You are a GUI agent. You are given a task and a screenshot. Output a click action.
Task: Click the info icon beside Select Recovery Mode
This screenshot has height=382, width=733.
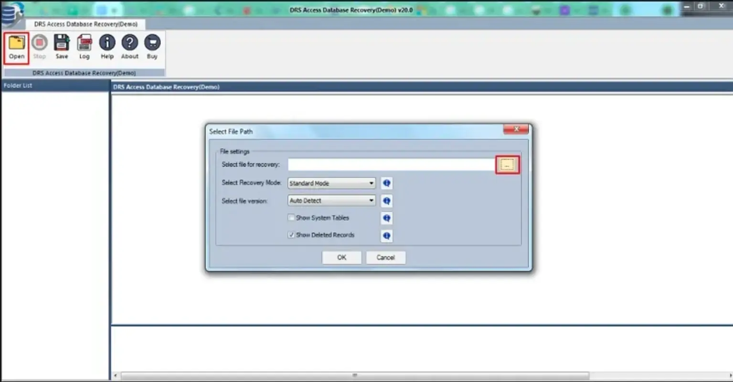[386, 183]
